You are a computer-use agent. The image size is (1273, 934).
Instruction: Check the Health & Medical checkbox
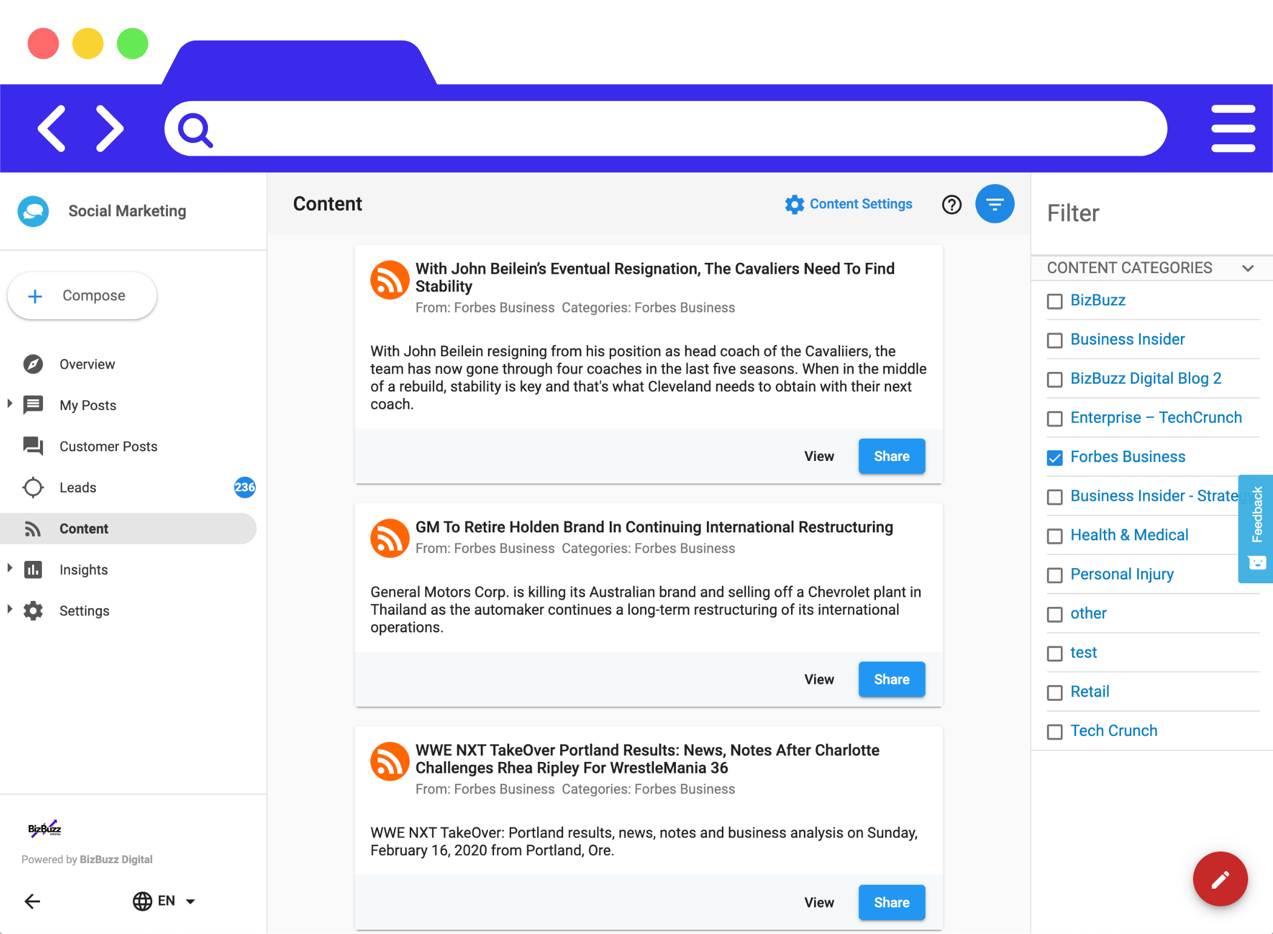1055,536
